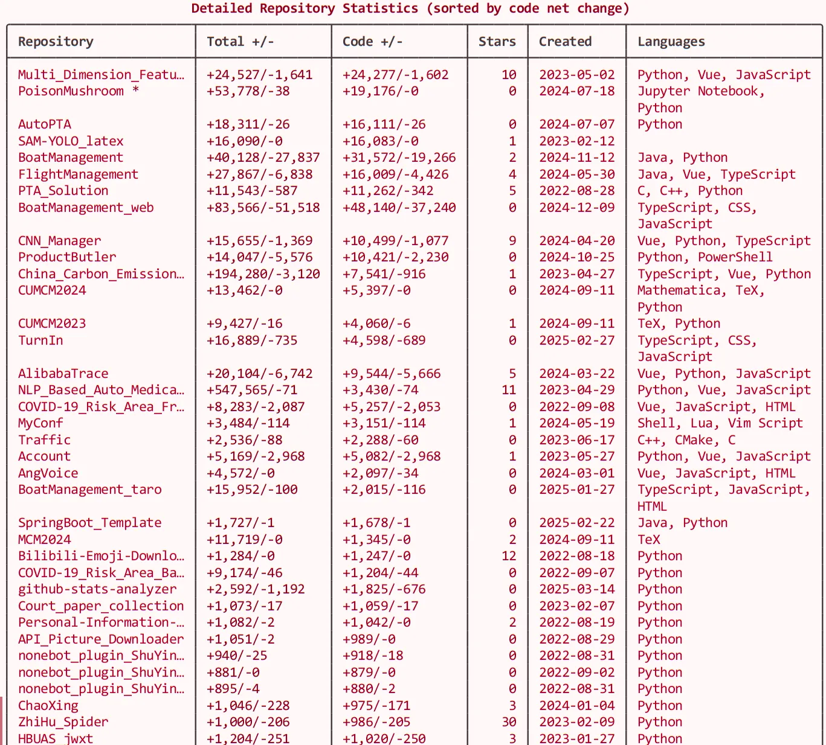This screenshot has width=826, height=745.
Task: Click the C, C++, Python languages cell
Action: (x=690, y=191)
